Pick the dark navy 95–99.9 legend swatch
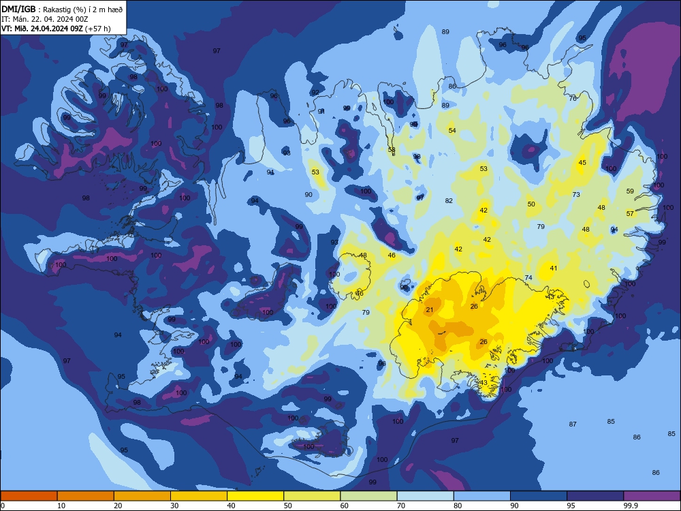The image size is (681, 511). [595, 496]
